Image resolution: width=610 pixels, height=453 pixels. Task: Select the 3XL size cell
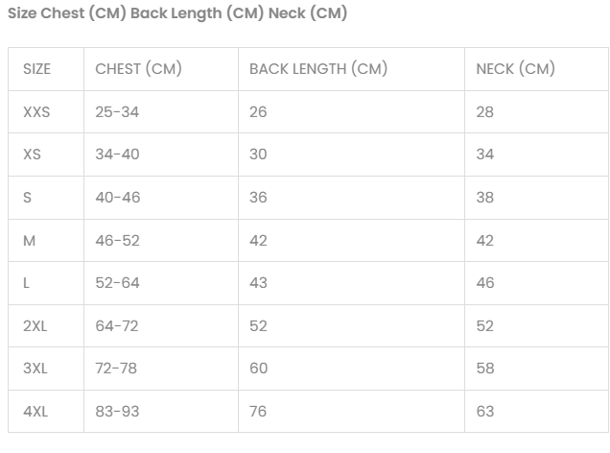pos(35,369)
